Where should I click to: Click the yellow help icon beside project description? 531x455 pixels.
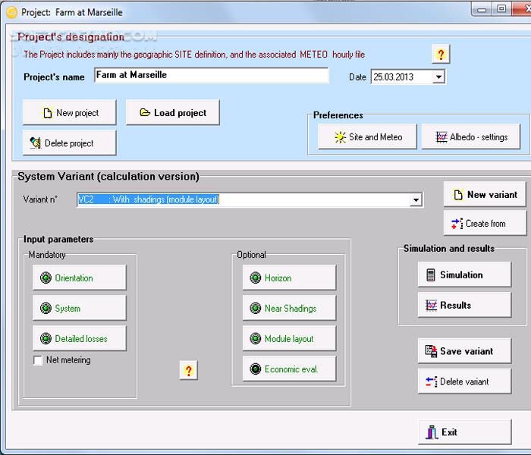441,54
